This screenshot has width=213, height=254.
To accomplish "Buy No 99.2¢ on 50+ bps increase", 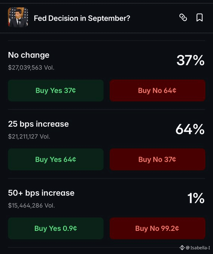I will pyautogui.click(x=158, y=228).
